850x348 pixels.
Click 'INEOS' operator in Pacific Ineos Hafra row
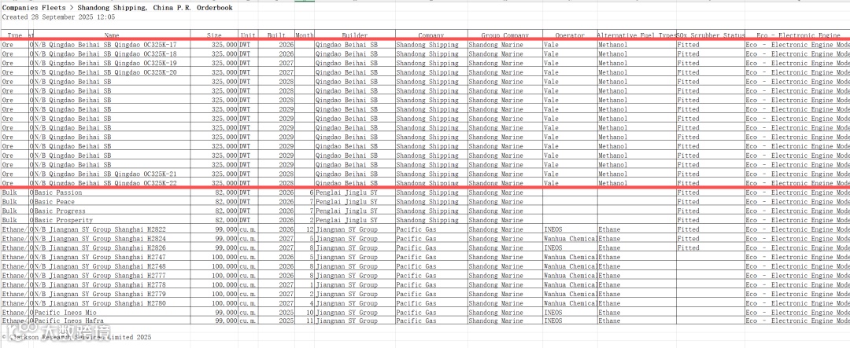coord(570,321)
